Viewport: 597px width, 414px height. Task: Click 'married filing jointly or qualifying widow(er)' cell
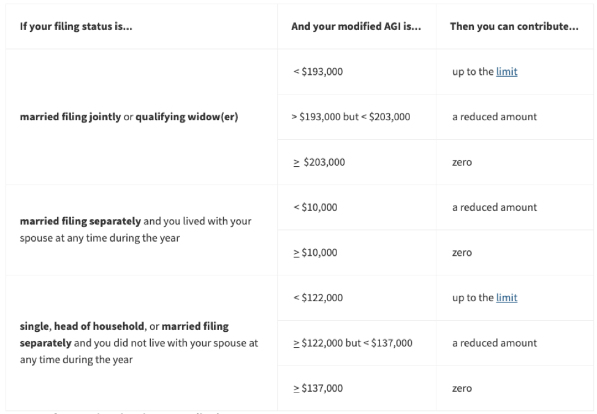(x=142, y=117)
